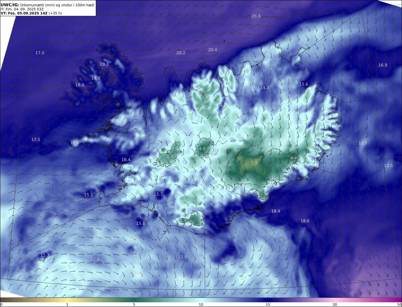Click the 20.4 value on the map
This screenshot has height=307, width=402.
[x=213, y=50]
